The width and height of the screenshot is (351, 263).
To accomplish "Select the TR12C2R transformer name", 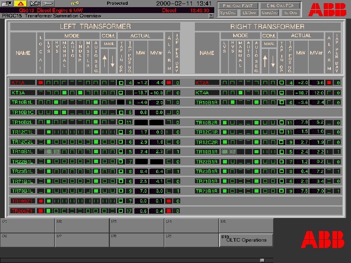I will tap(207, 142).
